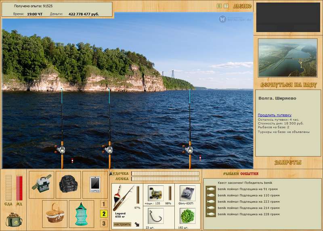
Task: Click fish icon beside 228 грамм event
Action: pyautogui.click(x=211, y=214)
